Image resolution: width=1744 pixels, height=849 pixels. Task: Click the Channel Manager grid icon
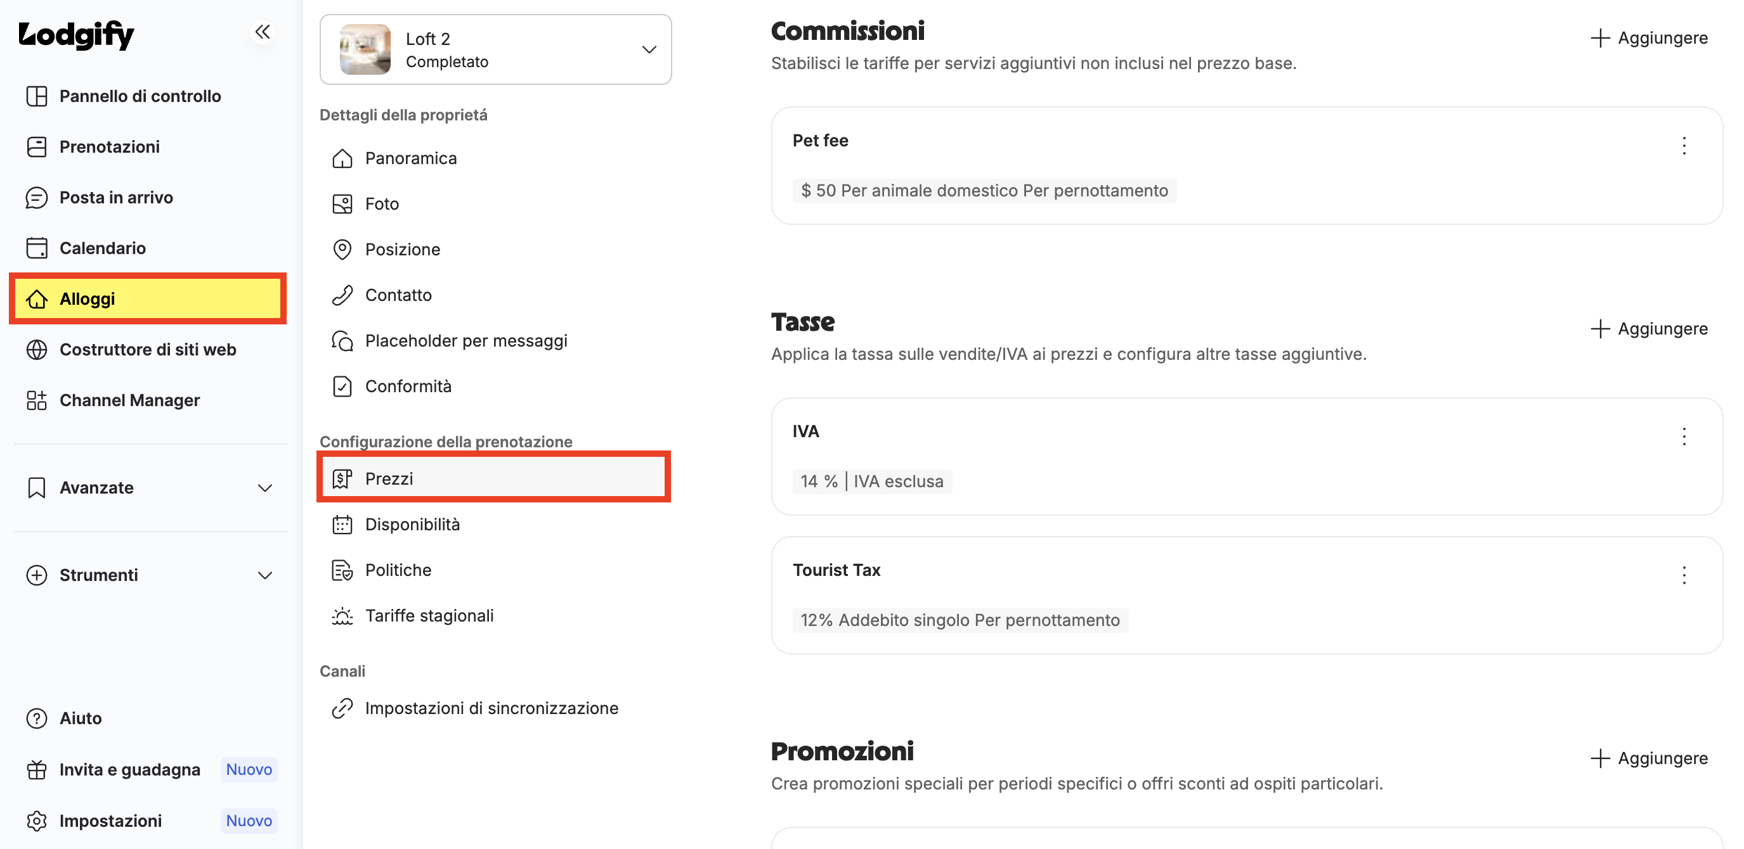(x=37, y=400)
